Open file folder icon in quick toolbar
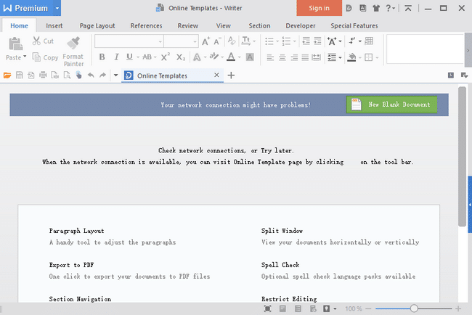Viewport: 472px width, 315px height. [x=7, y=75]
